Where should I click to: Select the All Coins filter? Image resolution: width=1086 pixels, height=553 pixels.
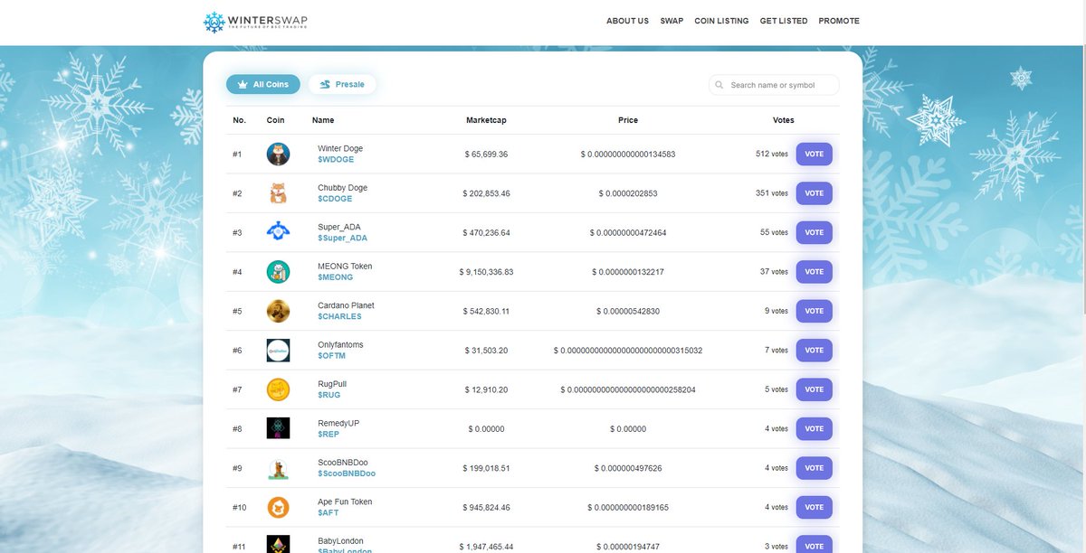[262, 83]
